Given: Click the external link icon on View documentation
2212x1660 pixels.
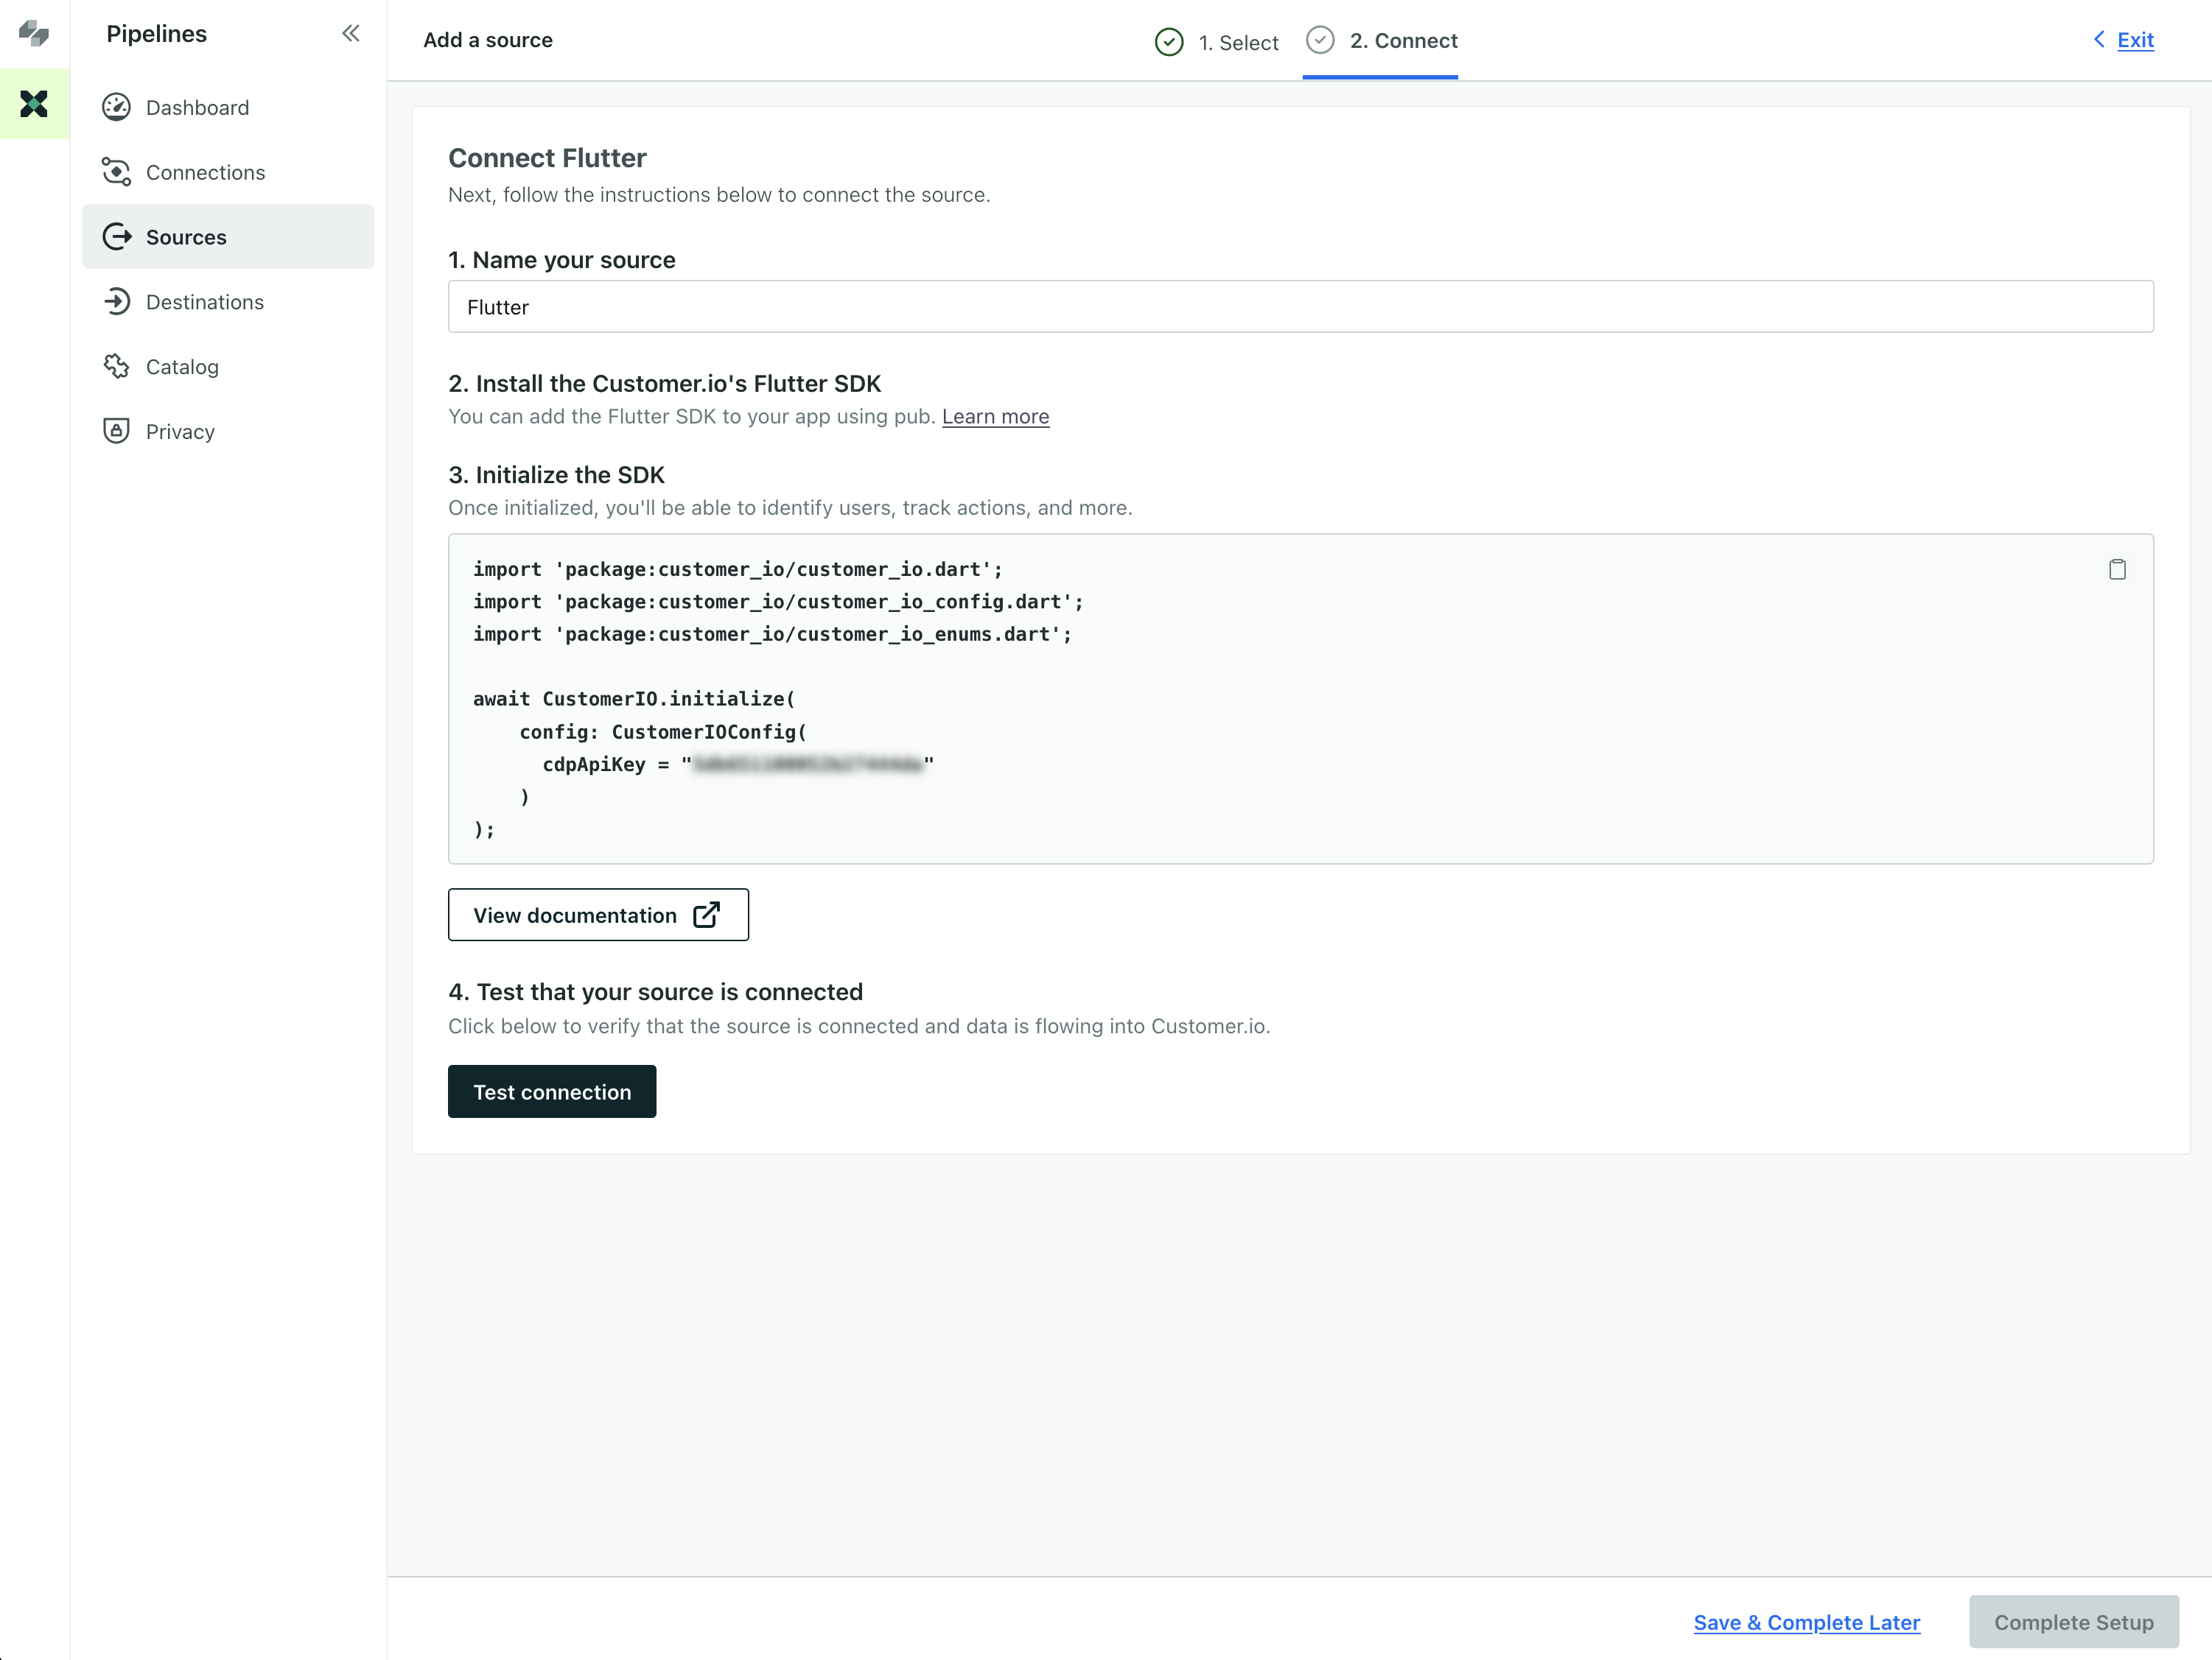Looking at the screenshot, I should click(x=707, y=915).
